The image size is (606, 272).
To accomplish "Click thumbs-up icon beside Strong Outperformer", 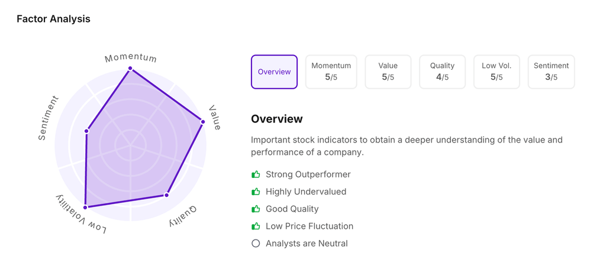I will coord(256,174).
